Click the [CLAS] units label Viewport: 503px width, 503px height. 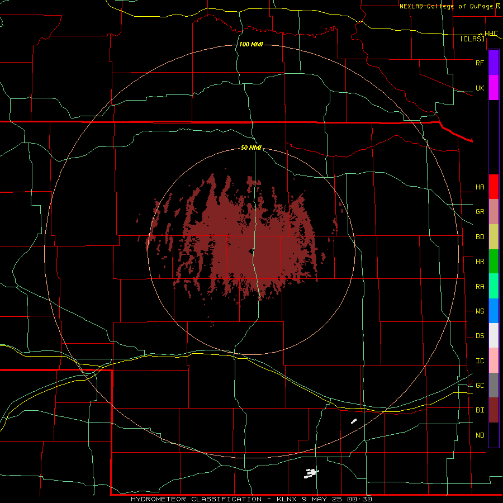click(472, 39)
